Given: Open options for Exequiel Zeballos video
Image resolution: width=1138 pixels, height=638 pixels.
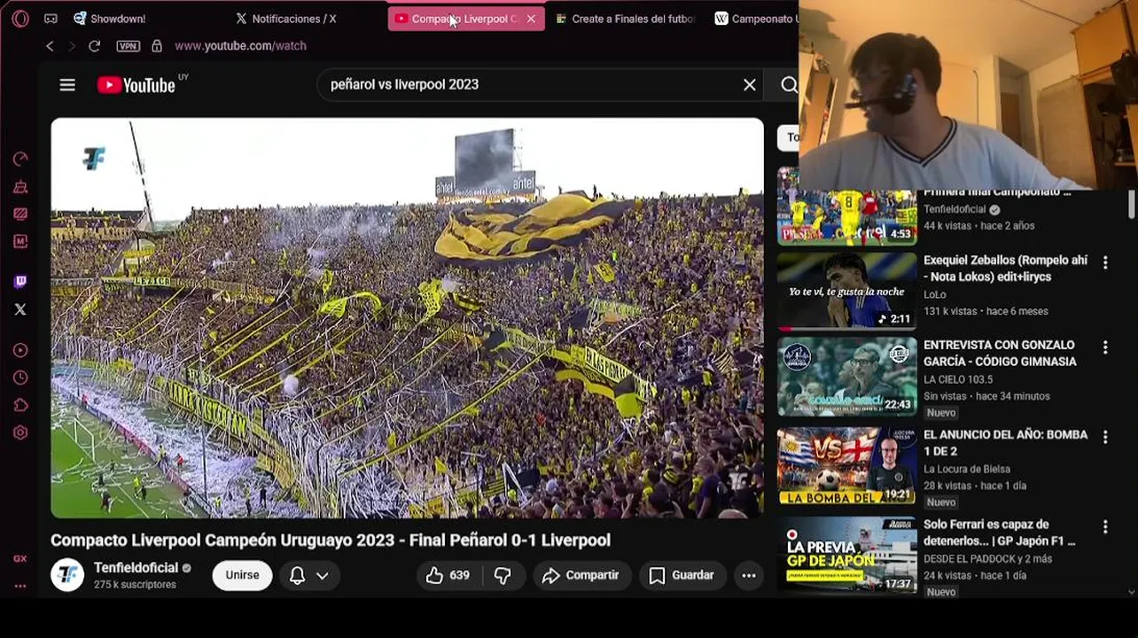Looking at the screenshot, I should click(x=1105, y=262).
